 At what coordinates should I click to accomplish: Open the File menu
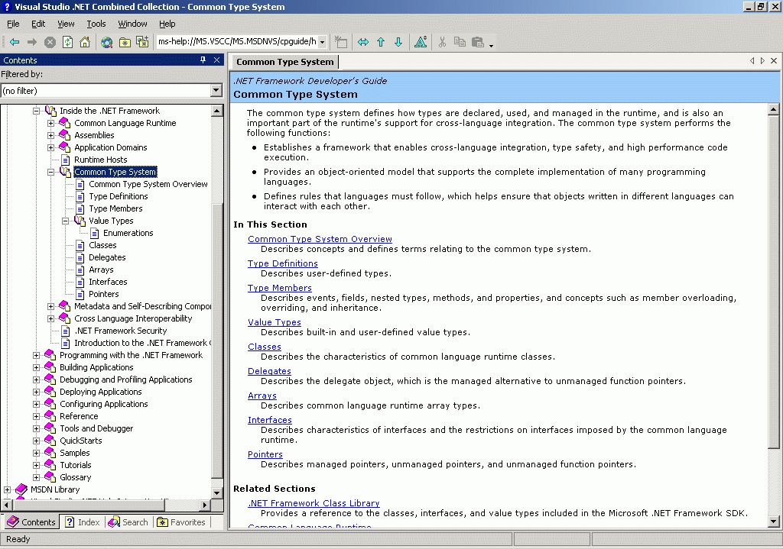point(14,24)
